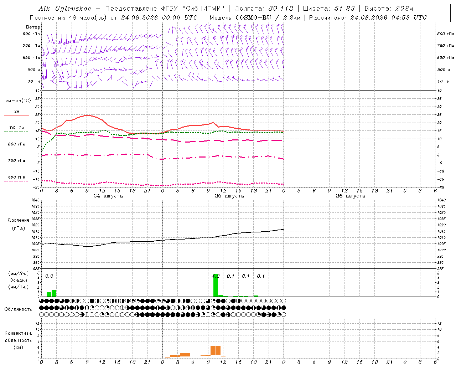Select the 850 гПа legend label
Screen dimensions: 456x365
coord(16,144)
